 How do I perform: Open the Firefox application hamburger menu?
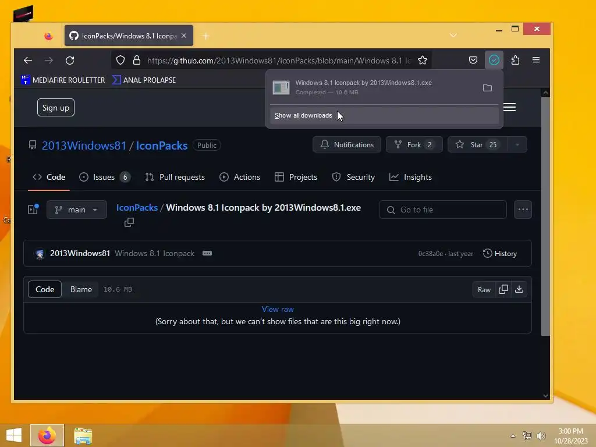click(536, 60)
